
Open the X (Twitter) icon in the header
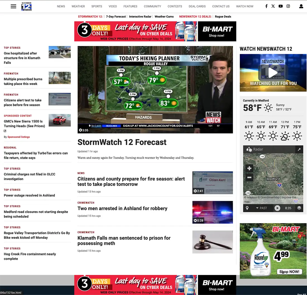point(273,6)
